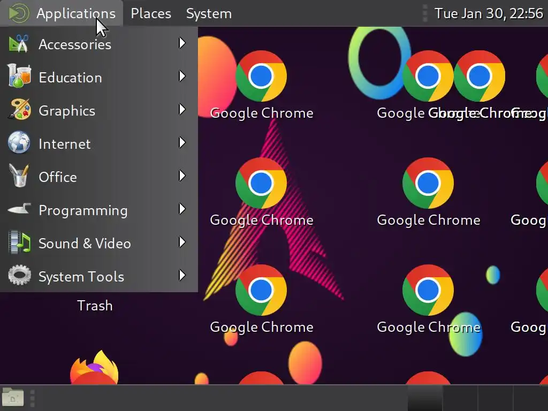548x411 pixels.
Task: Select the top-row Chrome icon overlapping another's label
Action: click(x=479, y=76)
